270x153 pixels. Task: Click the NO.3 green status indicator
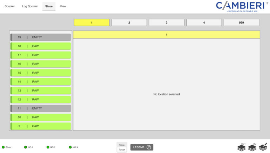click(x=70, y=147)
